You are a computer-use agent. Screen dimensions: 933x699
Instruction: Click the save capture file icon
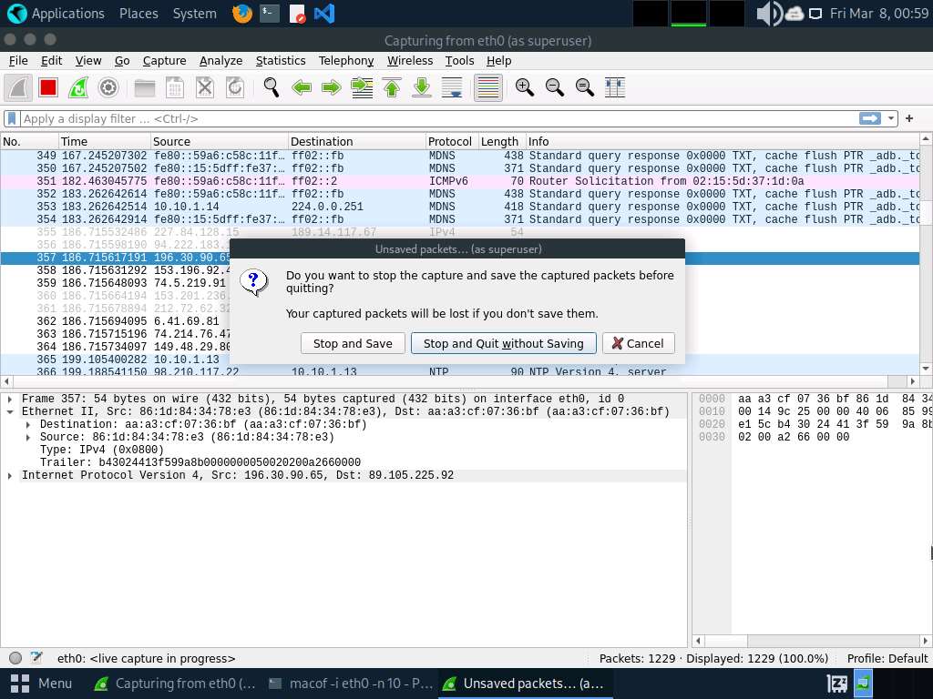tap(174, 88)
